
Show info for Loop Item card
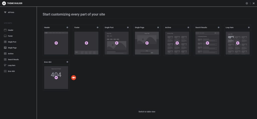point(249,28)
